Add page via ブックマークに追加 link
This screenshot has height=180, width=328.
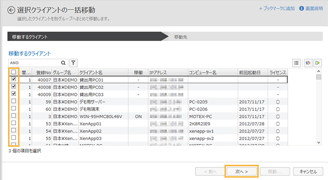point(277,9)
